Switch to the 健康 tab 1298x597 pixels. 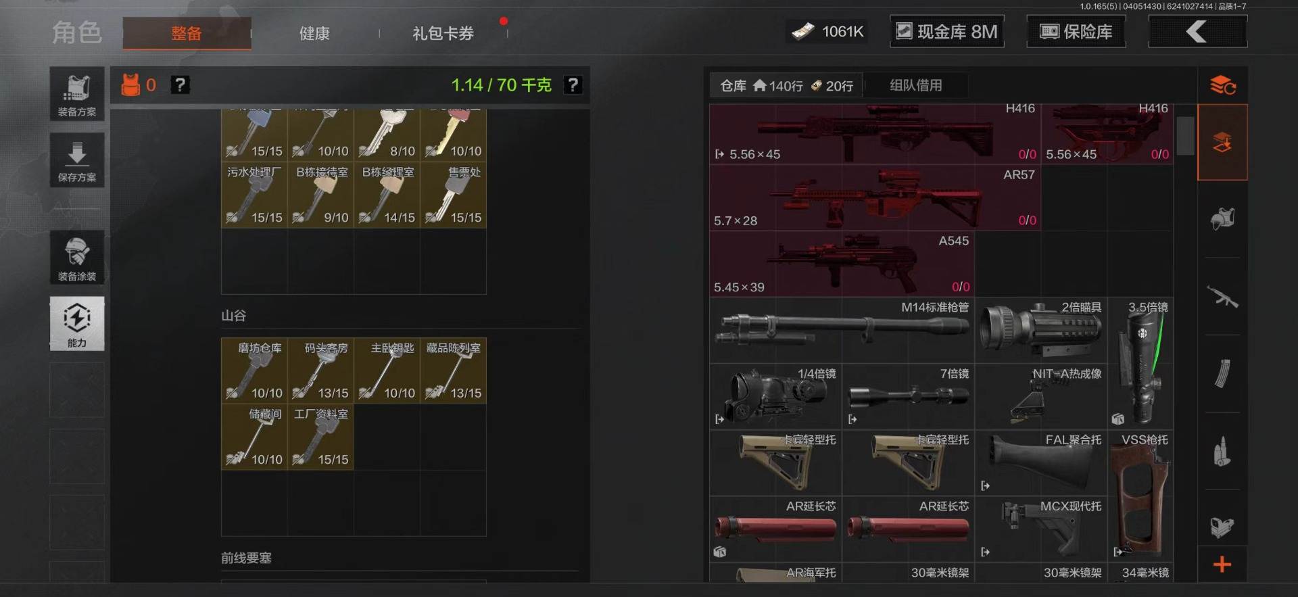(314, 33)
